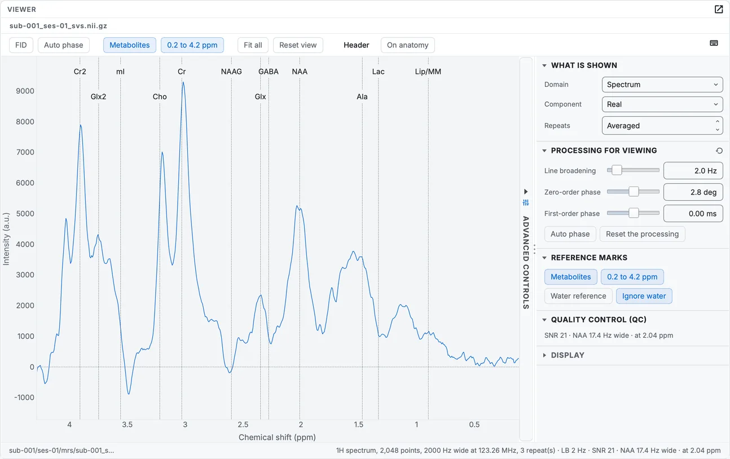
Task: Toggle Metabolites under Reference Marks
Action: tap(571, 277)
